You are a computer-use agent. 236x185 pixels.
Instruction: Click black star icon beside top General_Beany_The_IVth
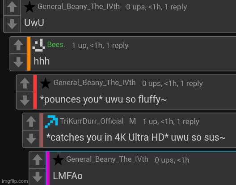click(x=29, y=7)
